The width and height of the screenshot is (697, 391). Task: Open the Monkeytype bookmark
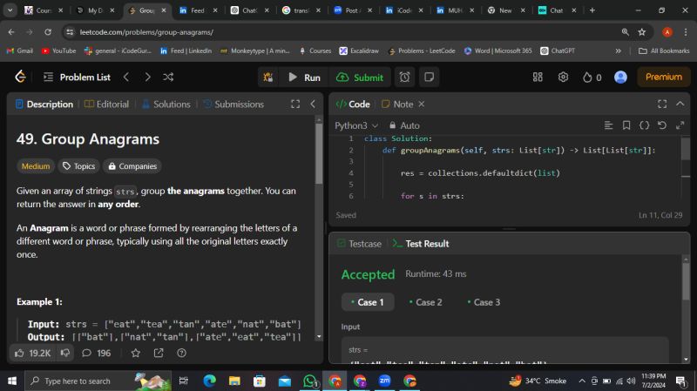[254, 51]
